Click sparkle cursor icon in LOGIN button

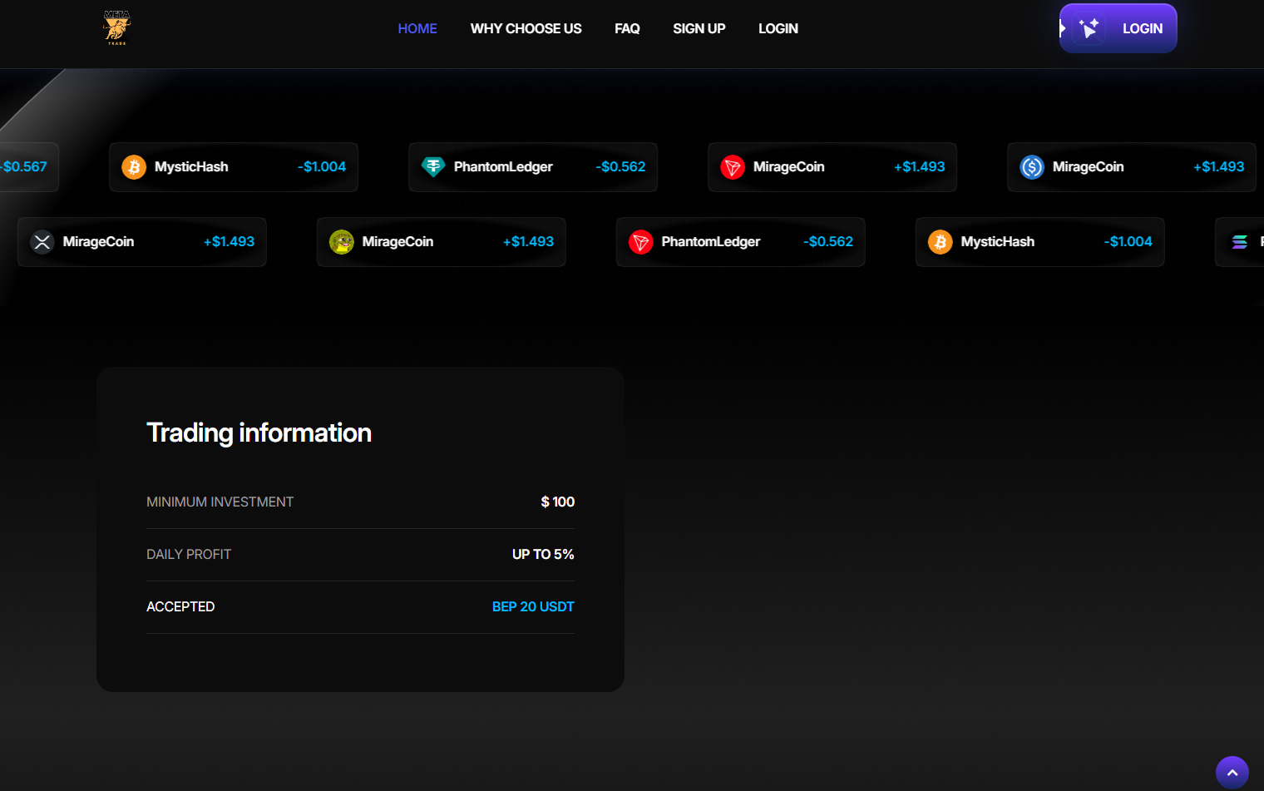tap(1088, 29)
